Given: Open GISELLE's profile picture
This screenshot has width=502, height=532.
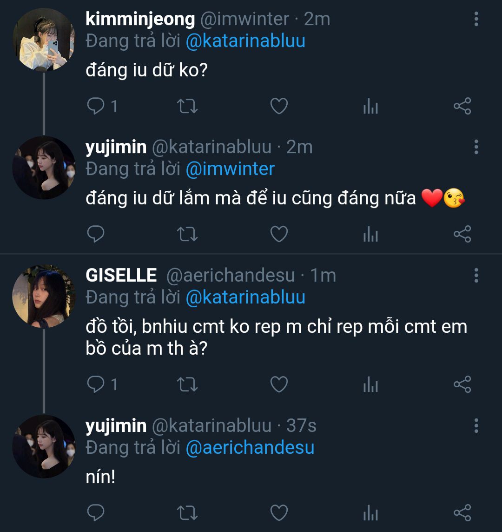Looking at the screenshot, I should pos(44,296).
